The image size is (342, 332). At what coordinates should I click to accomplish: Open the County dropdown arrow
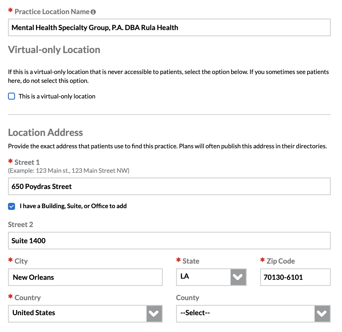[x=322, y=314]
